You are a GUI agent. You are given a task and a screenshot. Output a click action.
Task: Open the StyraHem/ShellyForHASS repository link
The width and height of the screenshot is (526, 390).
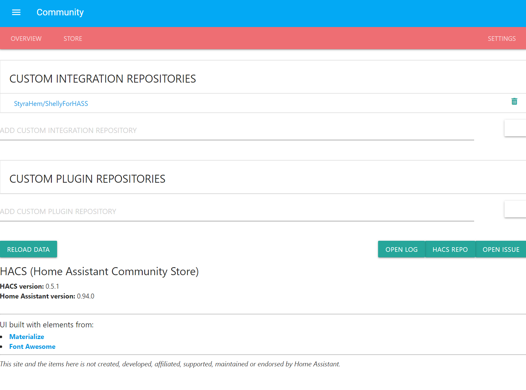51,103
